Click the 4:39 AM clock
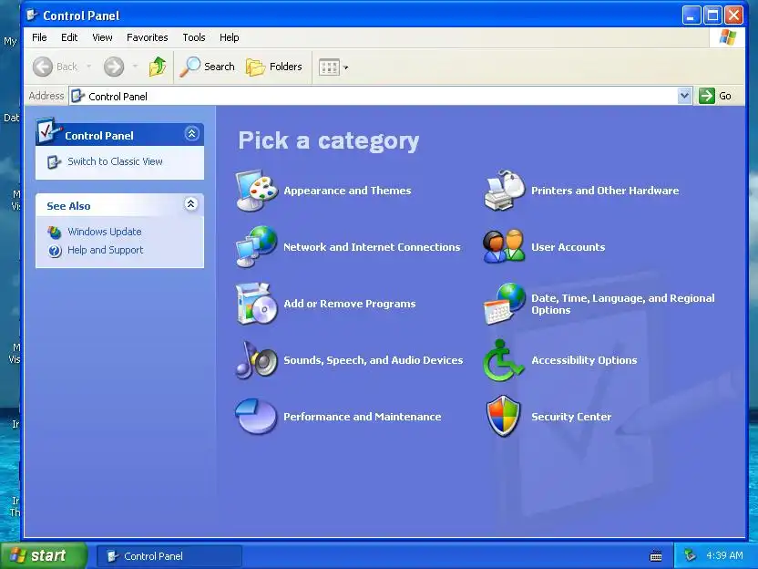This screenshot has width=758, height=569. (724, 555)
